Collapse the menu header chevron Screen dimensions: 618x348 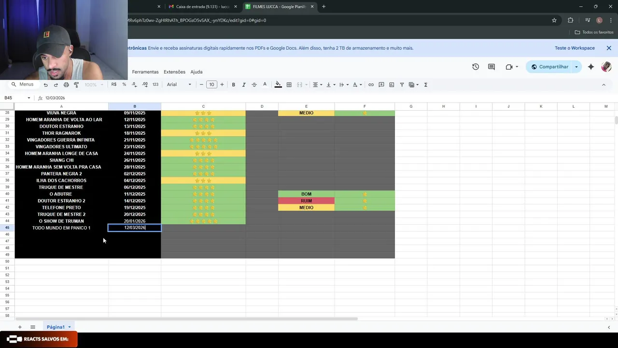(x=604, y=85)
